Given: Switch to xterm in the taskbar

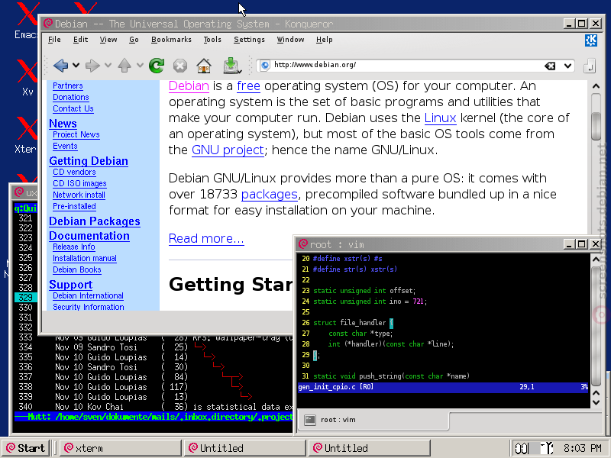Looking at the screenshot, I should [121, 448].
